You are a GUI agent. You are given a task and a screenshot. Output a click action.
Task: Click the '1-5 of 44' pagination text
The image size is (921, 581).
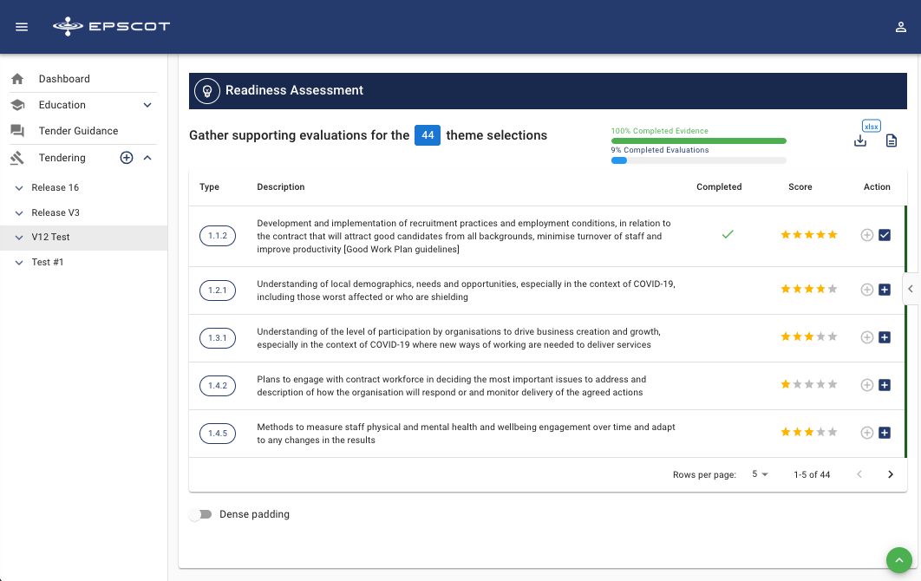pos(812,474)
